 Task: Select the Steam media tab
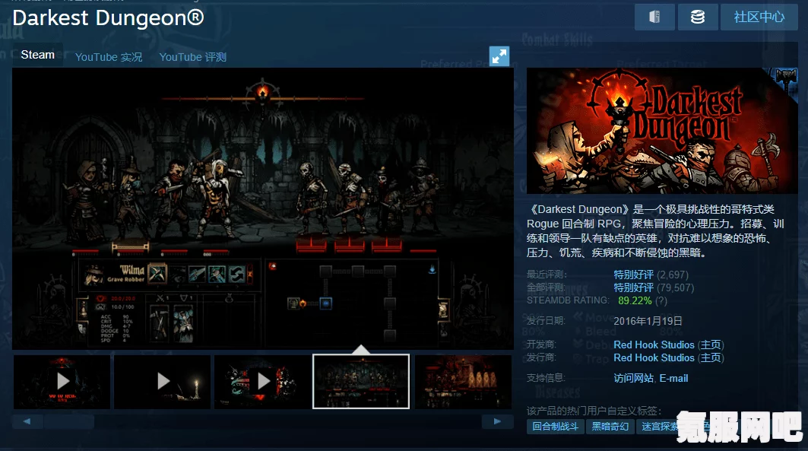[37, 55]
